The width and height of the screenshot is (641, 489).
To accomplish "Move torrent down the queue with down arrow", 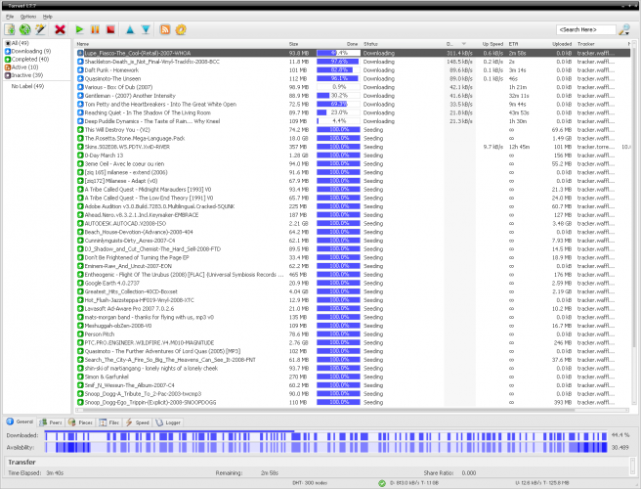I will coord(146,30).
